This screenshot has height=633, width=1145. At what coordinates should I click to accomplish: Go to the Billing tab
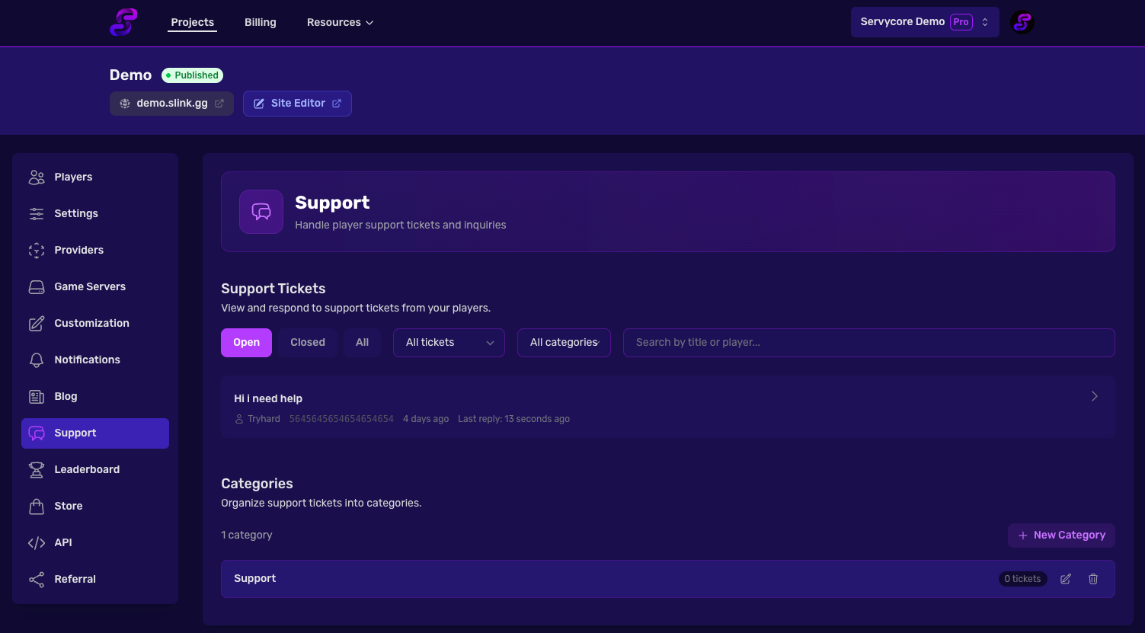point(261,23)
